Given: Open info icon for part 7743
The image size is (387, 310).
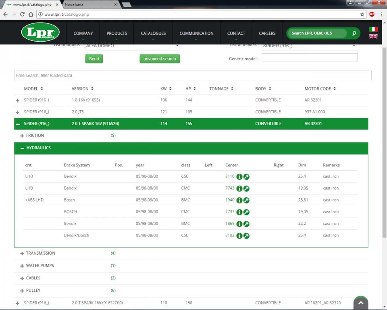Looking at the screenshot, I should [x=239, y=189].
